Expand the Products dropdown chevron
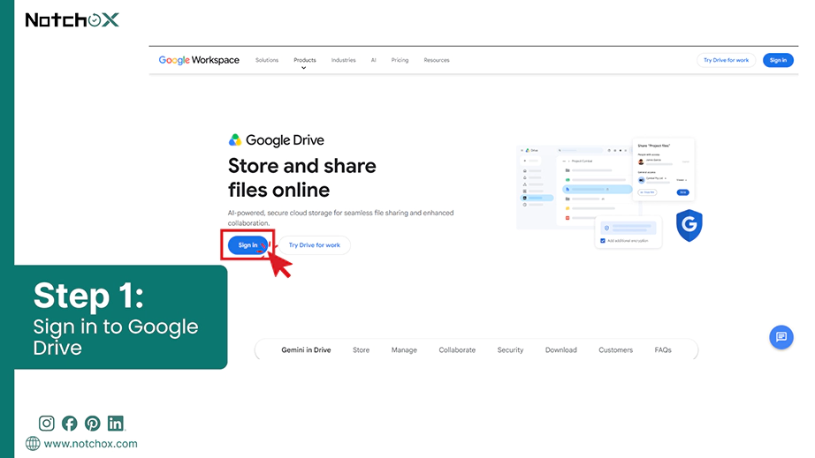Screen dimensions: 815x458 [303, 68]
